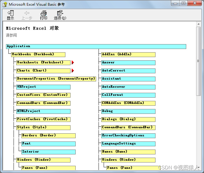Open CustomViews (CustomView) object
This screenshot has height=173, width=204.
(x=43, y=95)
